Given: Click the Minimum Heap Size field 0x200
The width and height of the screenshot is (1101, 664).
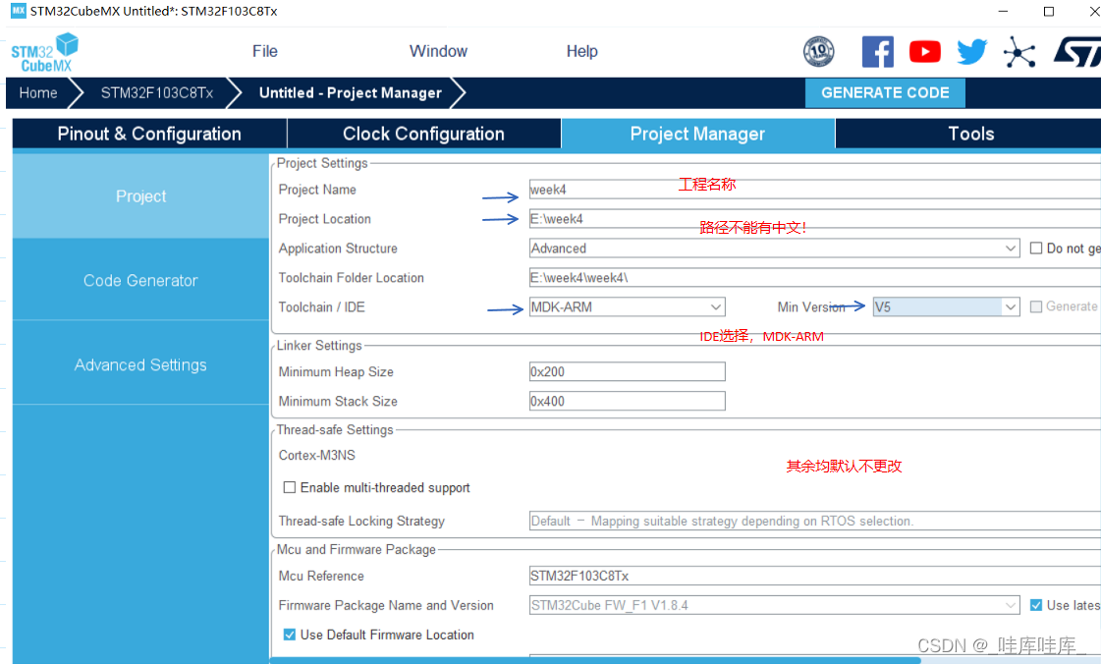Looking at the screenshot, I should pyautogui.click(x=627, y=372).
